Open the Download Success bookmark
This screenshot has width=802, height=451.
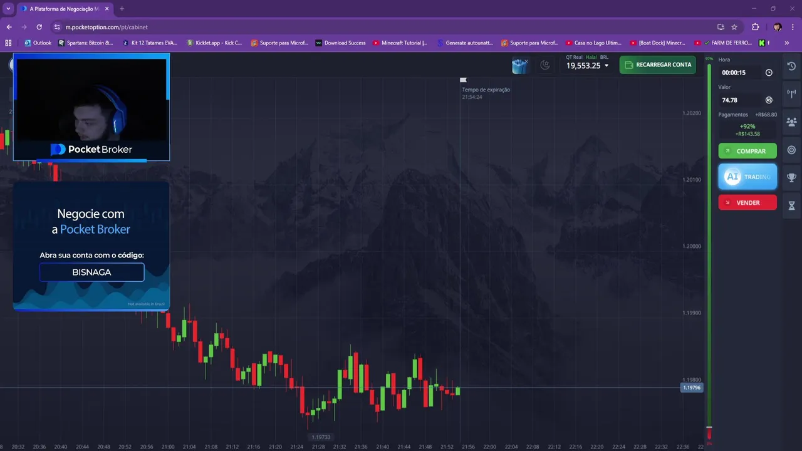pyautogui.click(x=340, y=43)
